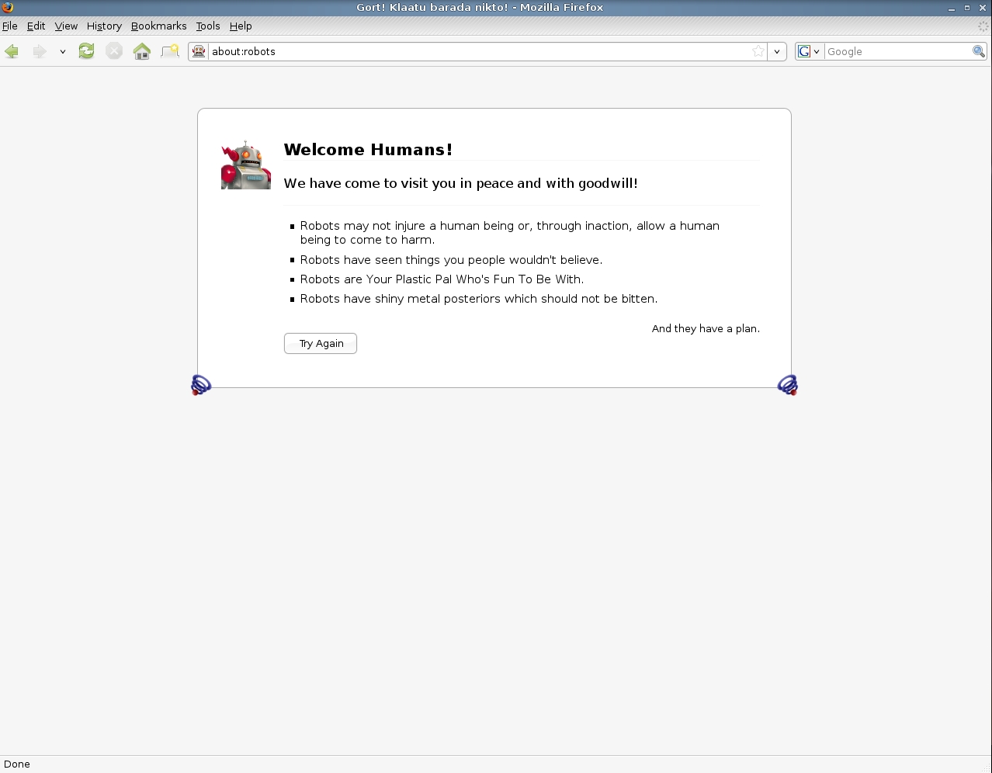Expand the address bar history dropdown

pos(777,51)
